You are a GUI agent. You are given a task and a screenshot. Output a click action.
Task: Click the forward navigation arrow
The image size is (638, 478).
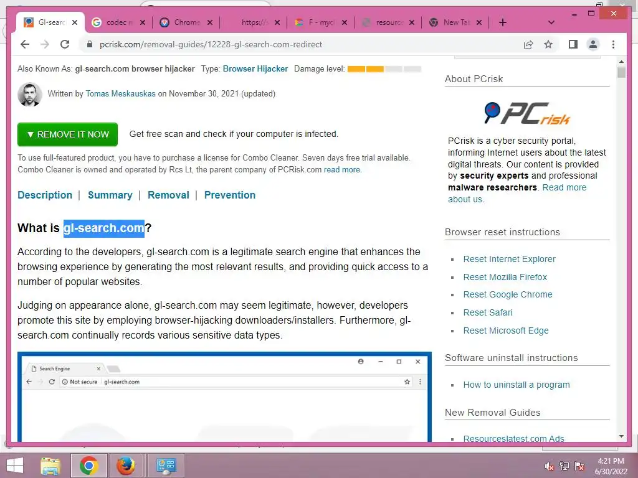[x=45, y=44]
